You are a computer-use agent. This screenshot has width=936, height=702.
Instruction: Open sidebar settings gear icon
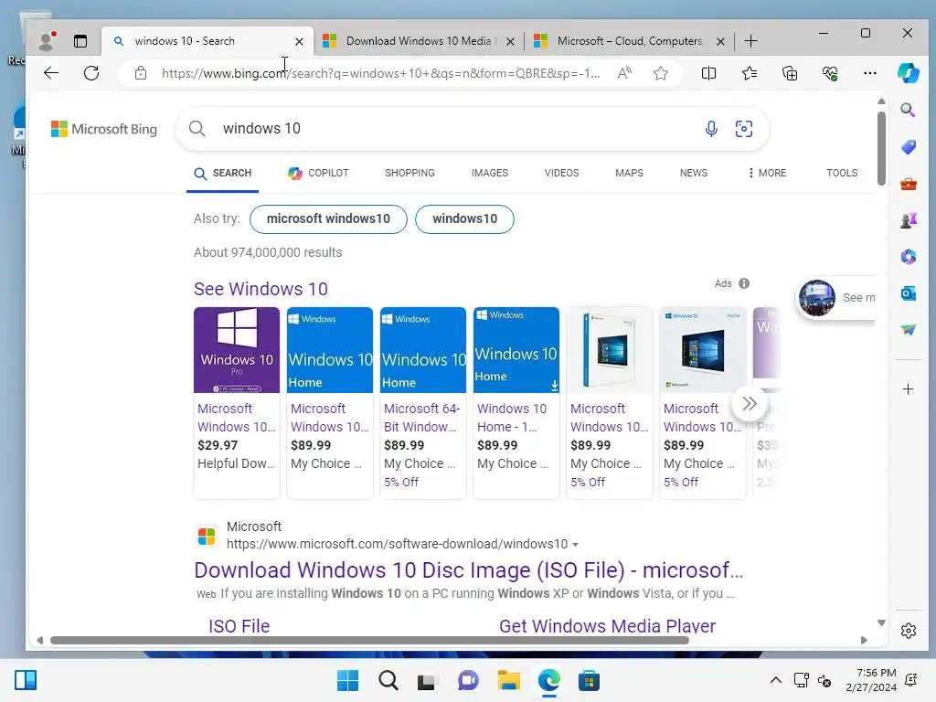pyautogui.click(x=908, y=631)
